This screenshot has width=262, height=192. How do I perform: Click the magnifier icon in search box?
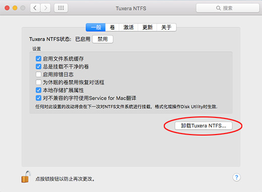(x=218, y=8)
